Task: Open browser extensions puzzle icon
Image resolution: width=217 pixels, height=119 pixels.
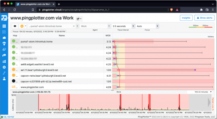Action: [201, 10]
